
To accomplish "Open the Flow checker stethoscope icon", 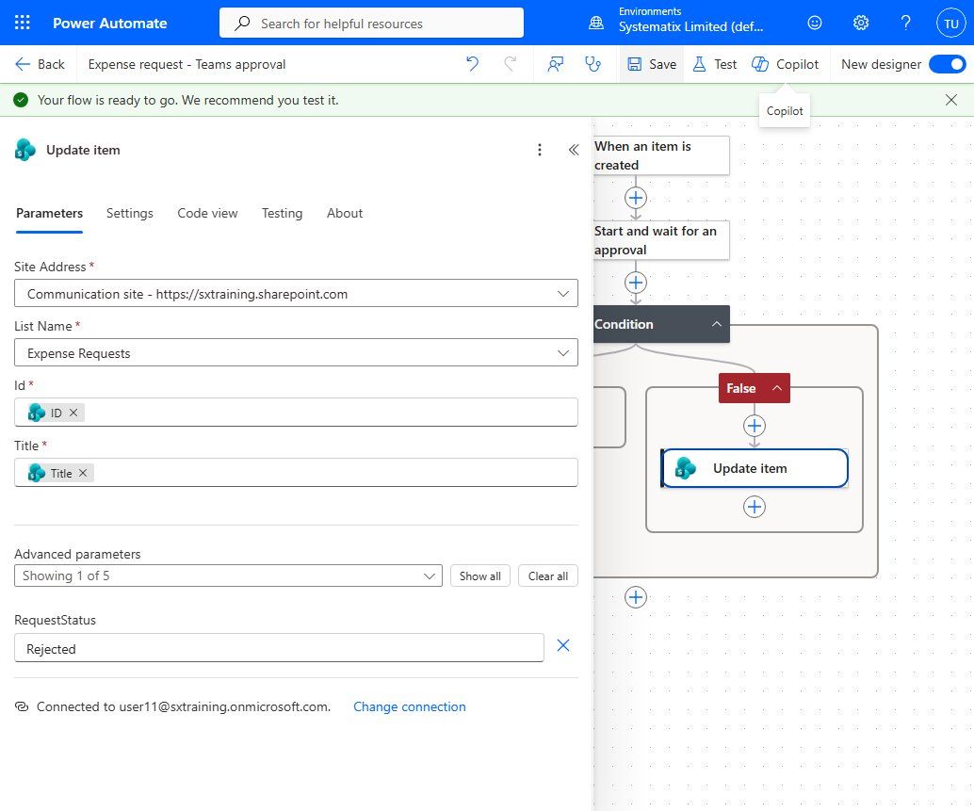I will click(593, 64).
